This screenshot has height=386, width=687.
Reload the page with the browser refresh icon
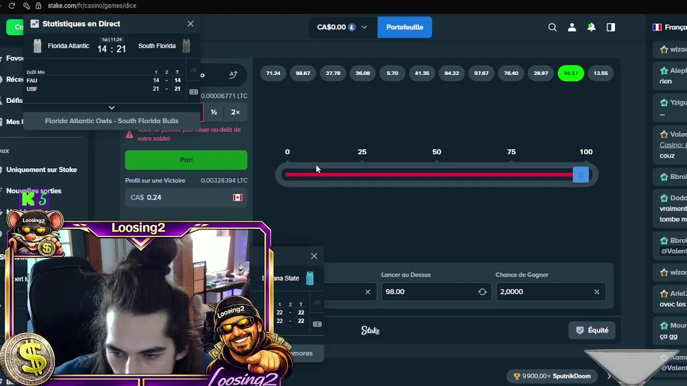12,5
